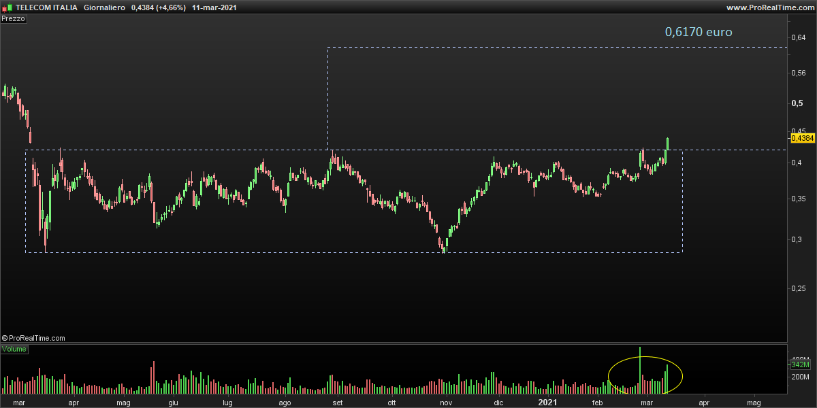Click the 0,3 price axis label

(797, 239)
